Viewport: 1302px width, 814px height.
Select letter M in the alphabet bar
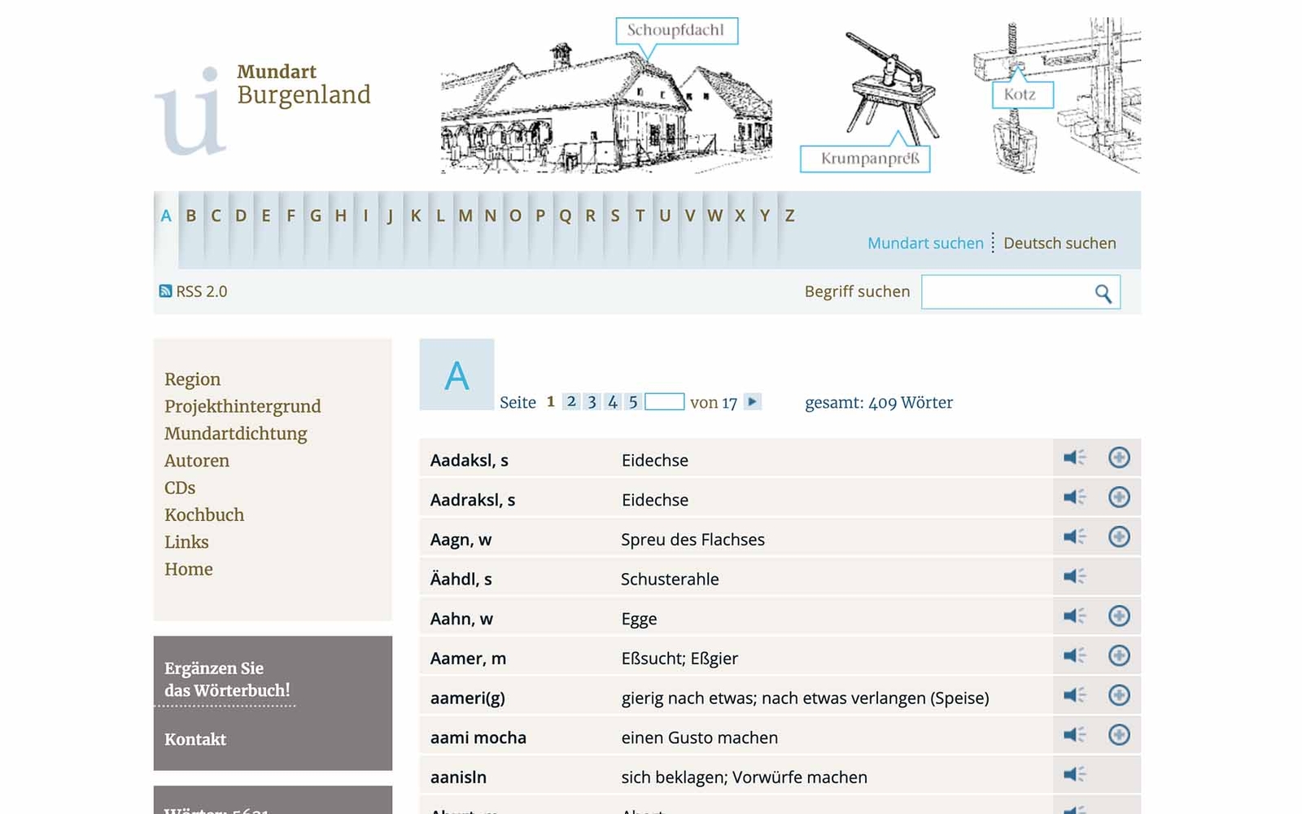[465, 216]
